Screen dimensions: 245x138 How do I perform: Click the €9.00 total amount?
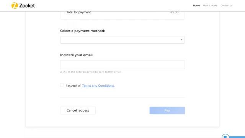(x=175, y=12)
